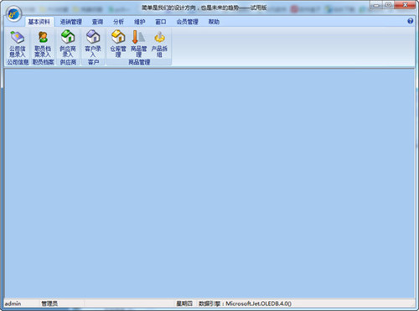Click 管理员 role in status bar
Viewport: 419px width, 311px height.
[x=49, y=303]
